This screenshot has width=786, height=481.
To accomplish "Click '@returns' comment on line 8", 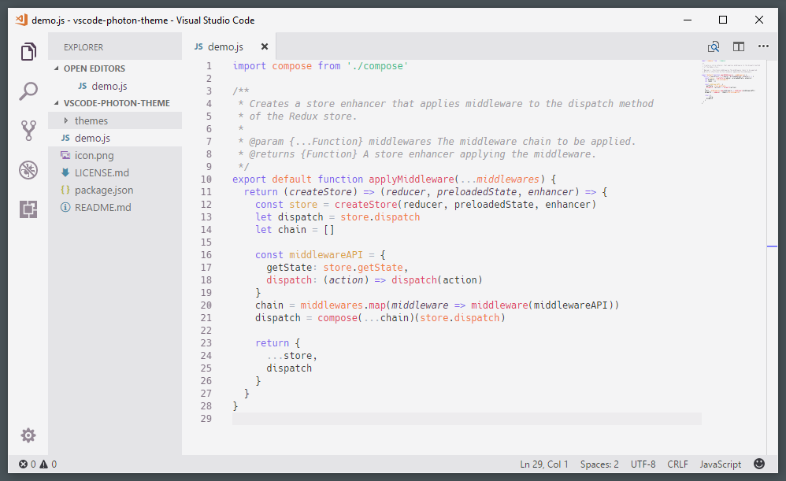I will pyautogui.click(x=272, y=154).
